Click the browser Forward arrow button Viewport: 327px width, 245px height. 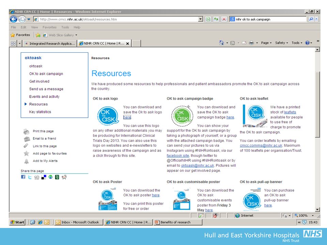pos(22,19)
